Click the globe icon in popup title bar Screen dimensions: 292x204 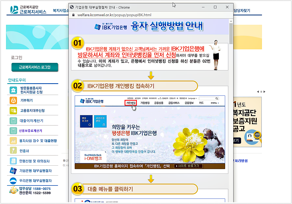point(72,7)
